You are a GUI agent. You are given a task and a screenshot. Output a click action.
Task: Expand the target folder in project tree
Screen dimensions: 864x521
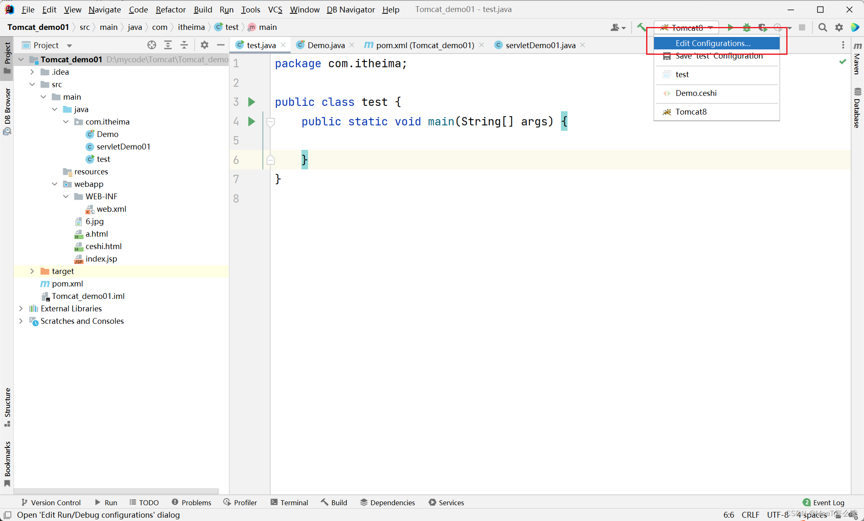point(32,271)
